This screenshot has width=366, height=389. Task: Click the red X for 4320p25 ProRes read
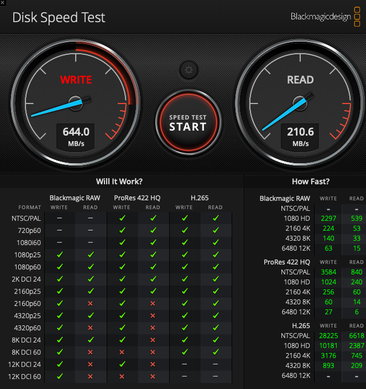pyautogui.click(x=153, y=315)
